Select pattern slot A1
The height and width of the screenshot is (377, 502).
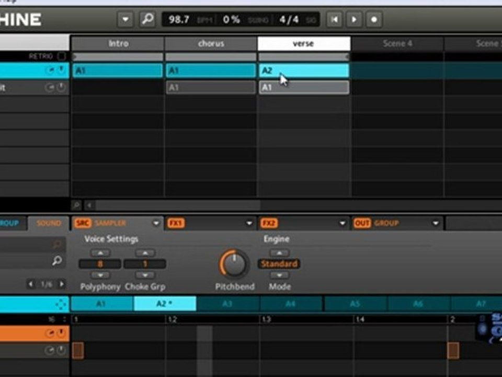coord(102,303)
